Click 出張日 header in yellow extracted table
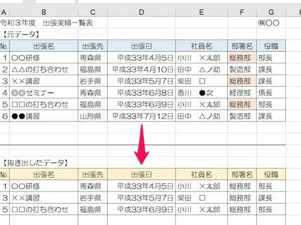 pos(142,174)
